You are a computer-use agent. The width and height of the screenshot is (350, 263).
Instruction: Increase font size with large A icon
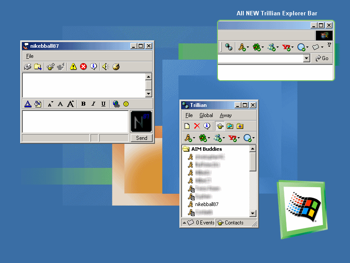[70, 104]
